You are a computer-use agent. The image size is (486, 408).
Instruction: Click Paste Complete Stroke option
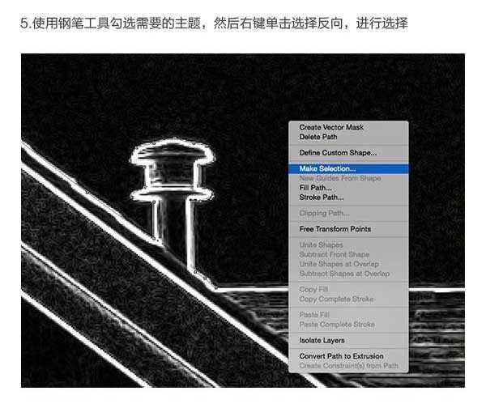coord(337,325)
